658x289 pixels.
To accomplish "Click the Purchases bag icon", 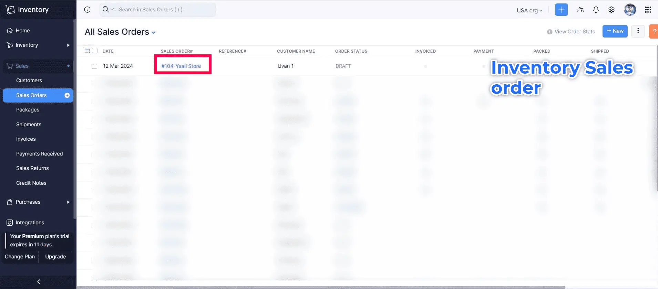I will (x=10, y=202).
